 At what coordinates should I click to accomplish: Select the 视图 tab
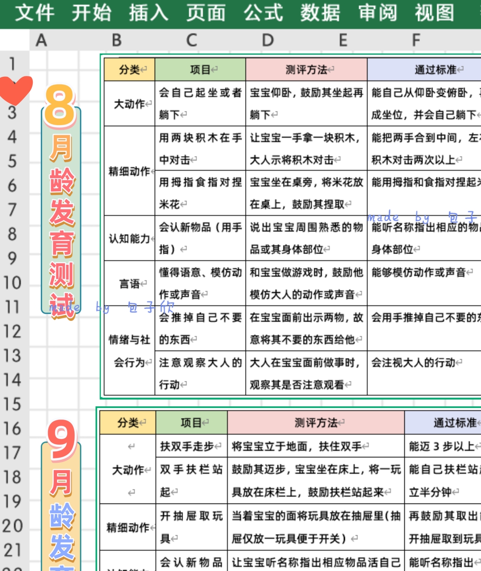point(434,13)
